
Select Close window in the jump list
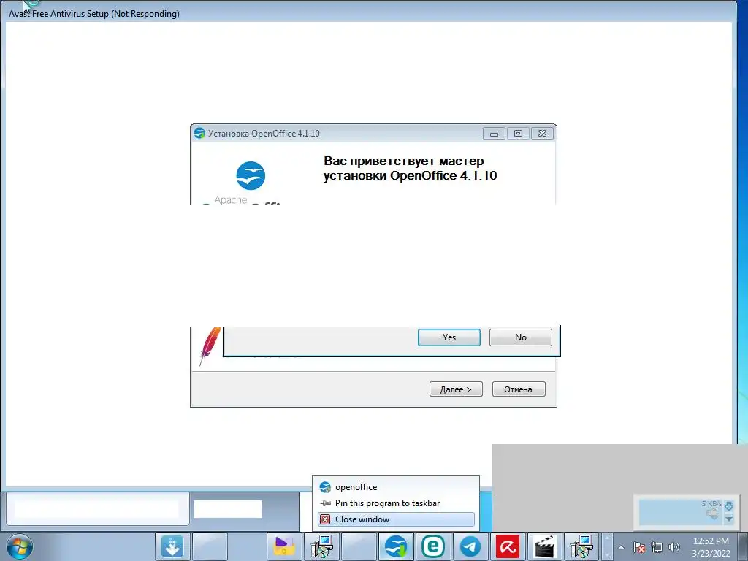click(x=396, y=519)
